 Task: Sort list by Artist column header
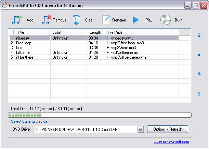68,32
